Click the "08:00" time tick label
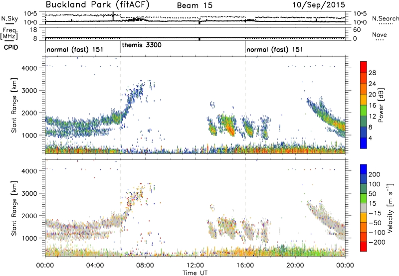 tap(145, 266)
